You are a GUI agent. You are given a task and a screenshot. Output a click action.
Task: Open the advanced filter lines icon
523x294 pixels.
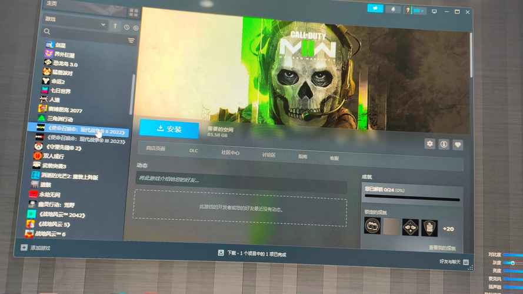click(x=131, y=41)
